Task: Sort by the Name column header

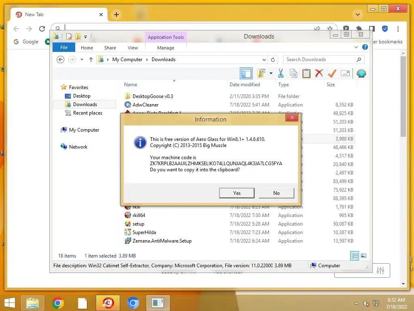Action: [x=131, y=85]
